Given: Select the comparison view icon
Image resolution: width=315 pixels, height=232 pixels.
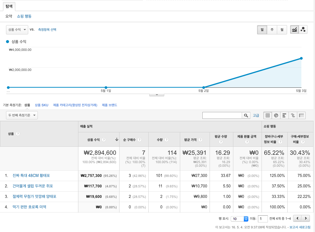Looking at the screenshot, I should [293, 115].
